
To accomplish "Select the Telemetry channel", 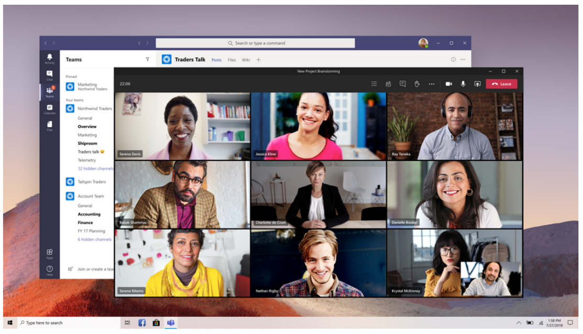I will pos(86,160).
